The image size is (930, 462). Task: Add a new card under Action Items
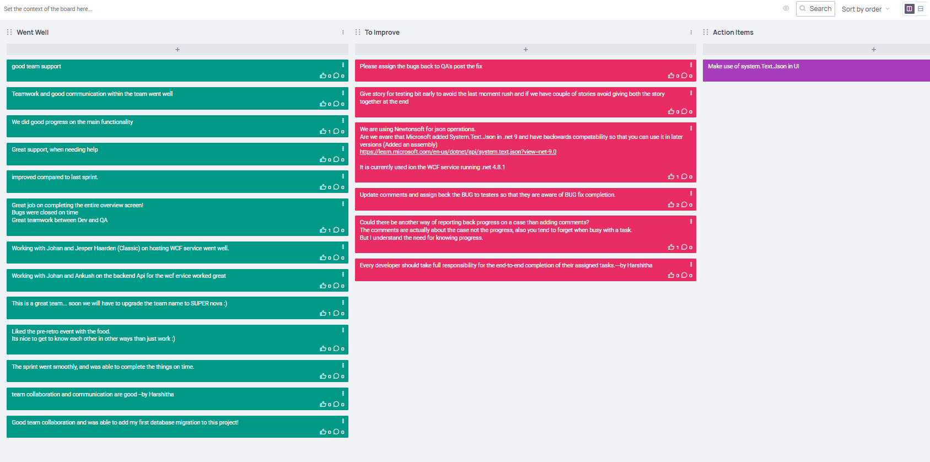[816, 50]
